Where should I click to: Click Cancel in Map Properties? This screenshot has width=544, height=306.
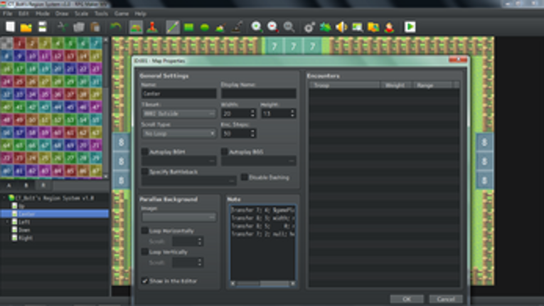click(446, 299)
